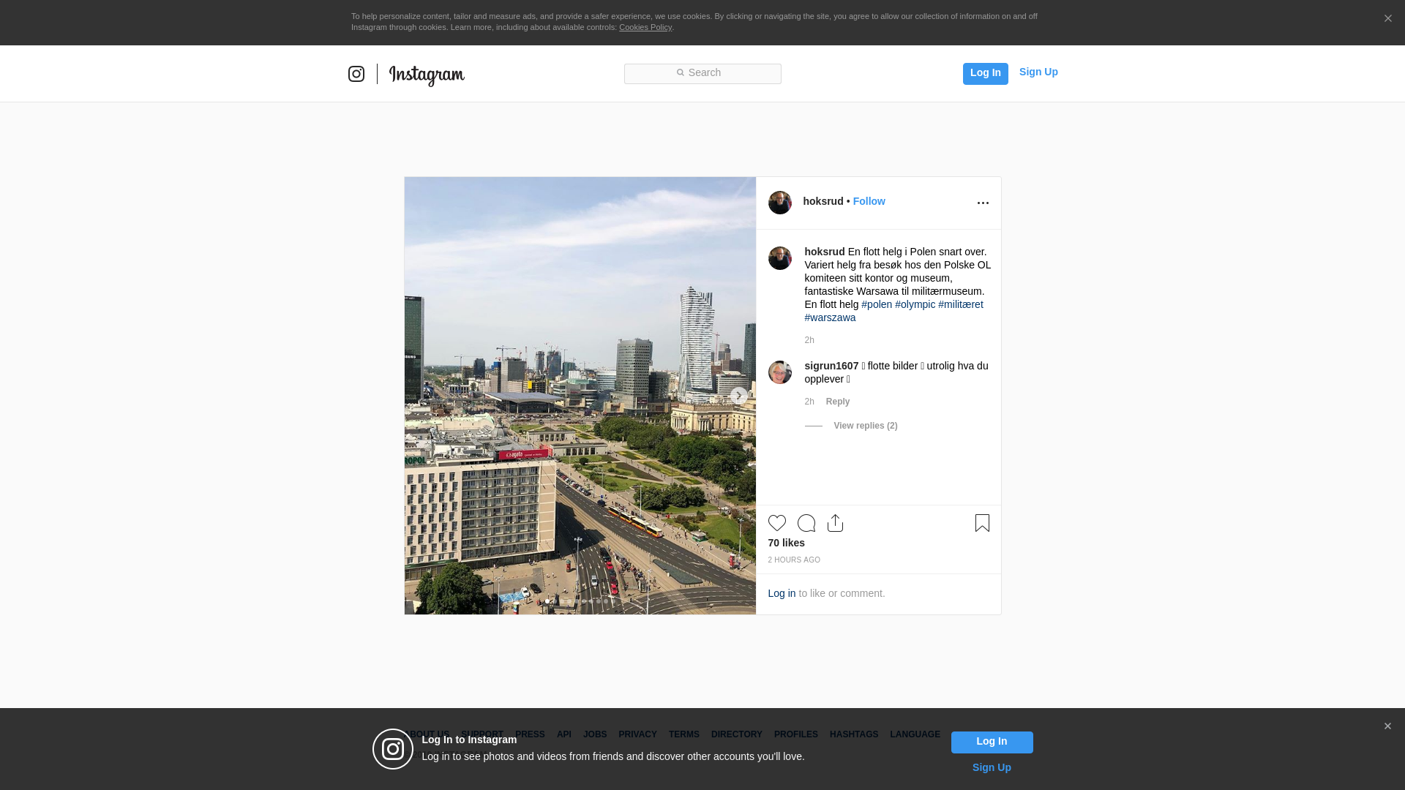1405x790 pixels.
Task: Click the header Sign Up link
Action: (1038, 72)
